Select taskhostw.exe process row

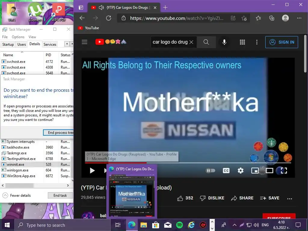35,147
